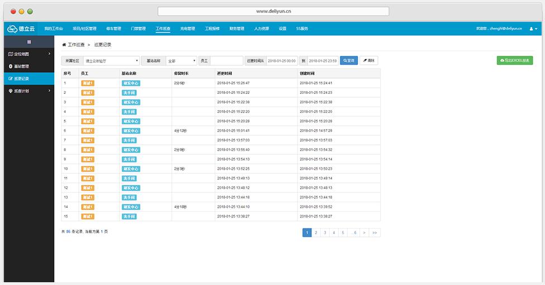Open the 停车管理 top menu
Image resolution: width=545 pixels, height=285 pixels.
(113, 28)
